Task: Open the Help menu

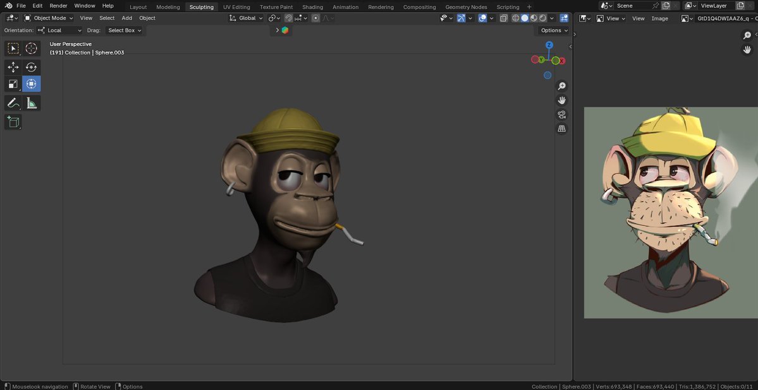Action: pyautogui.click(x=108, y=6)
